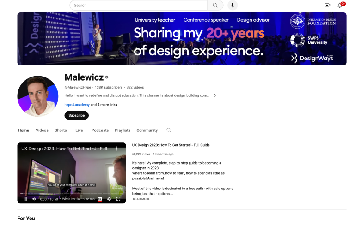Open Malewicz channel profile picture
349x225 pixels.
point(38,96)
